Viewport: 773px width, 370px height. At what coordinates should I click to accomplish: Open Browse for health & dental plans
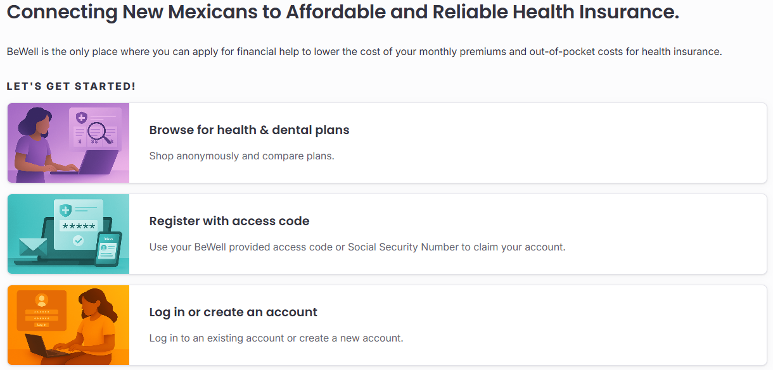[249, 130]
